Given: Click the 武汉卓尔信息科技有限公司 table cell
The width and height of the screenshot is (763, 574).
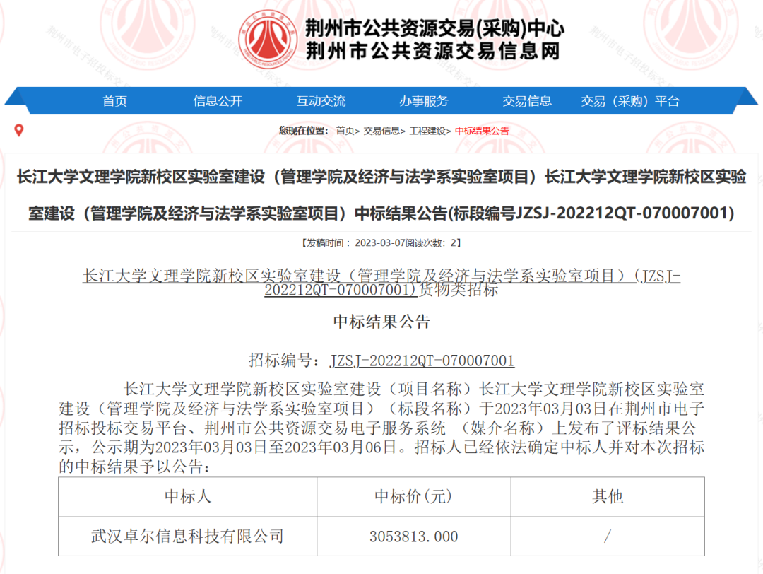Looking at the screenshot, I should point(187,537).
